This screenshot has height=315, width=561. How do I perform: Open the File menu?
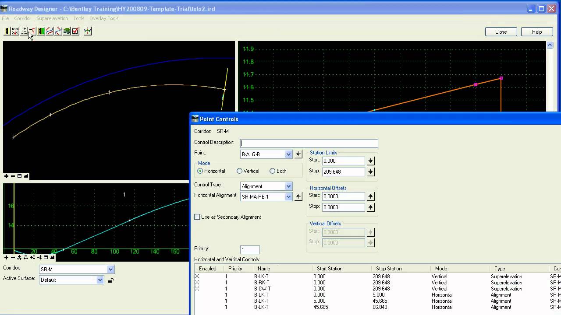[x=5, y=18]
